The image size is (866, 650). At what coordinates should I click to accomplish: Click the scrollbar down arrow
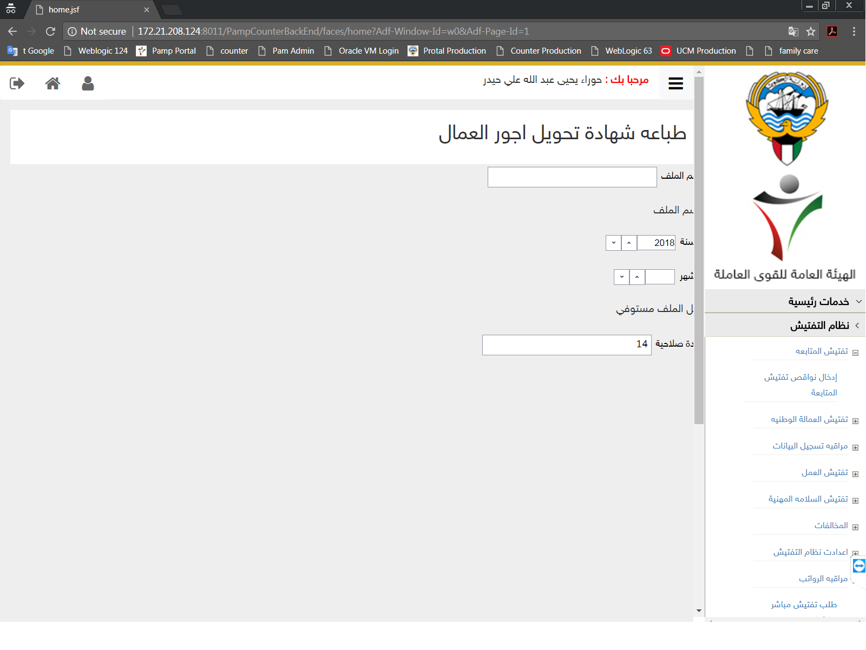(699, 610)
